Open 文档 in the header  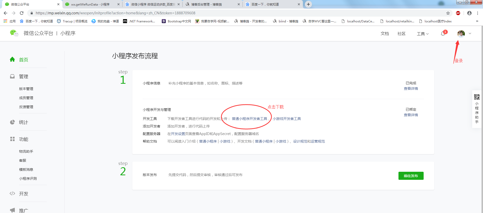[x=385, y=34]
